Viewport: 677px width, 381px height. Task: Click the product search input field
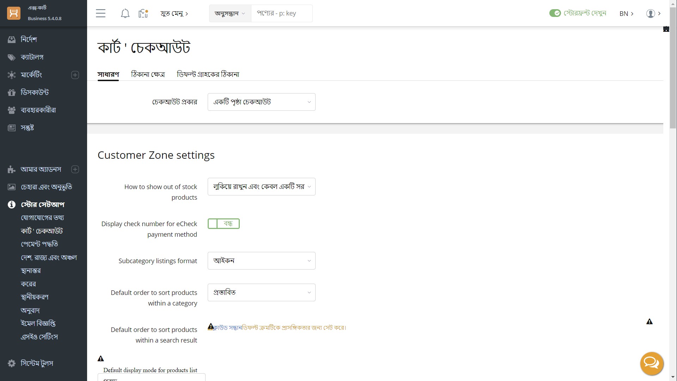281,13
